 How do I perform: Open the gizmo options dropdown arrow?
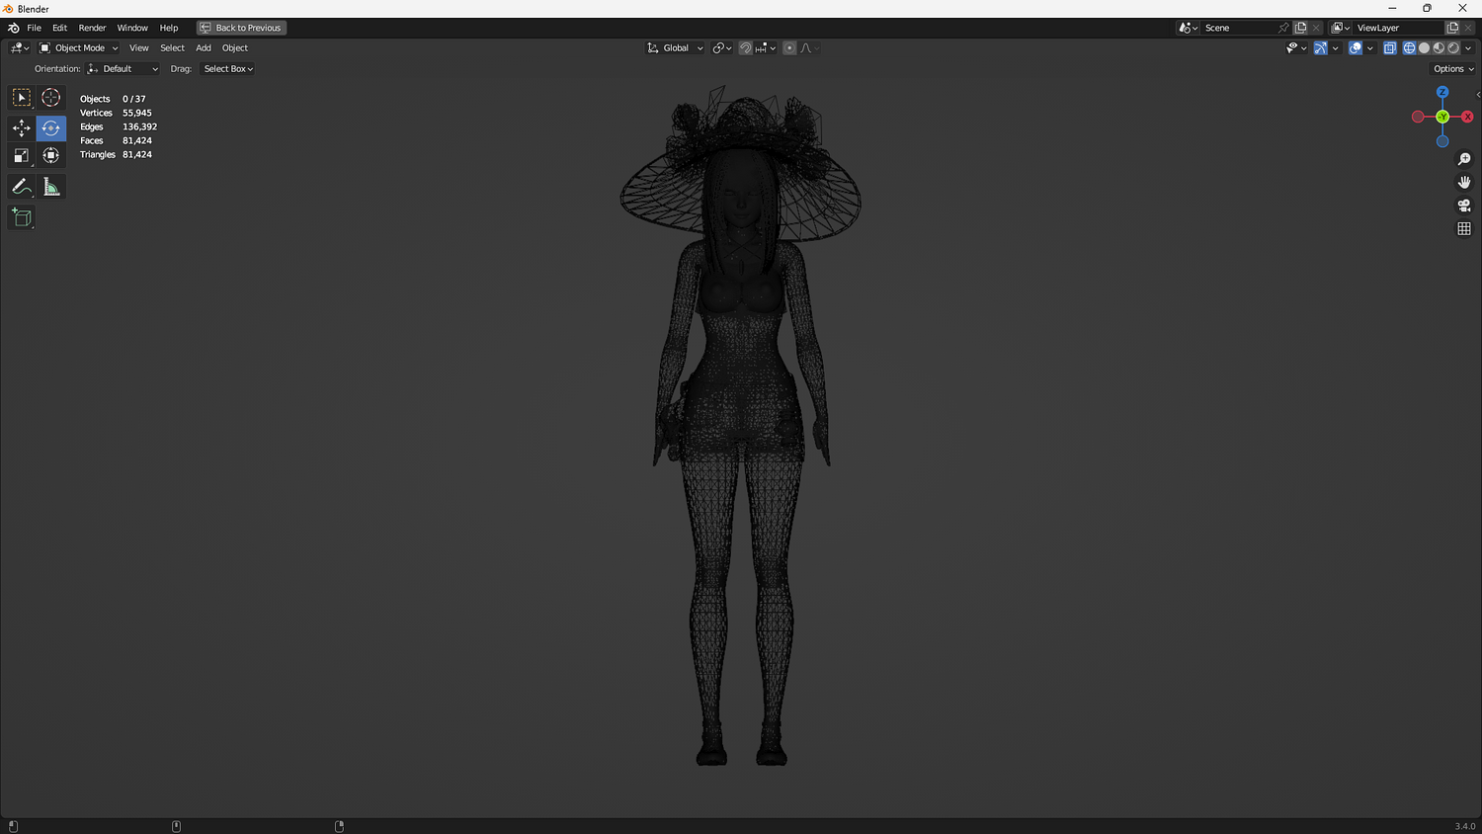[x=1336, y=48]
